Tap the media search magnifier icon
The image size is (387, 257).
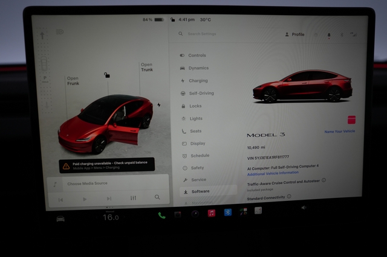pos(157,197)
